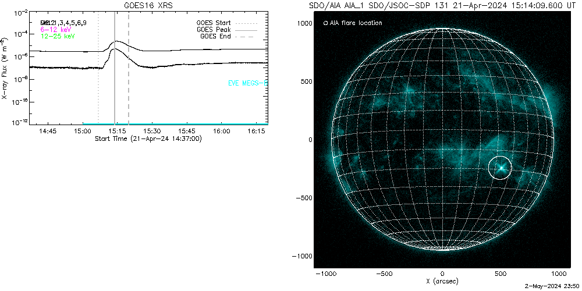Click the Start Time (21-Apr-24 14:37:00) axis label

coord(148,139)
